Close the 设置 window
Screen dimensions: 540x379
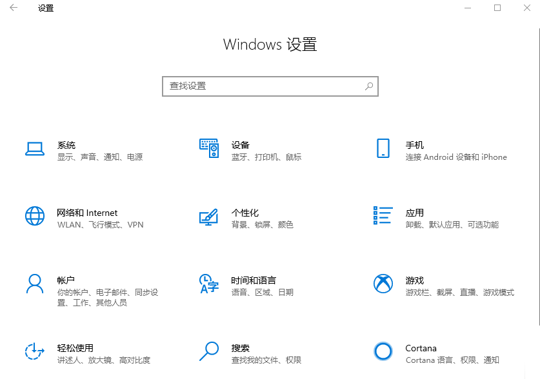pos(527,8)
